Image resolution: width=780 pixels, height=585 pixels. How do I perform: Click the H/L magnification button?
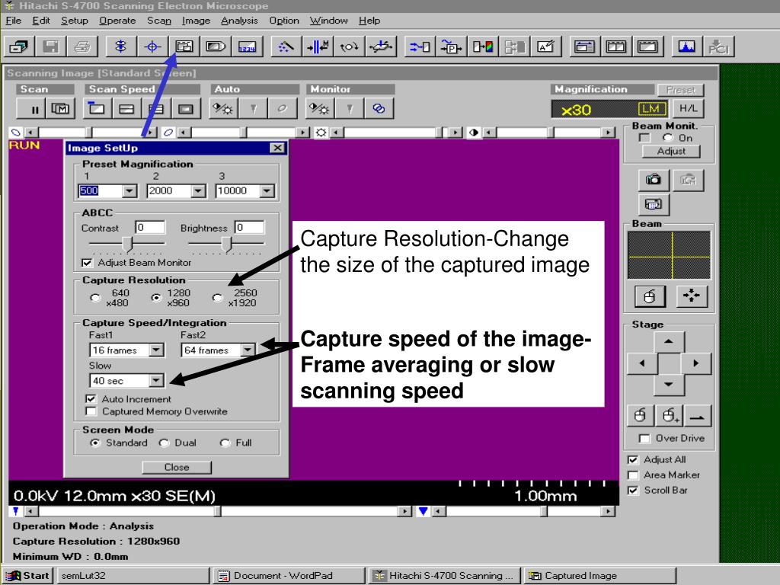click(689, 108)
